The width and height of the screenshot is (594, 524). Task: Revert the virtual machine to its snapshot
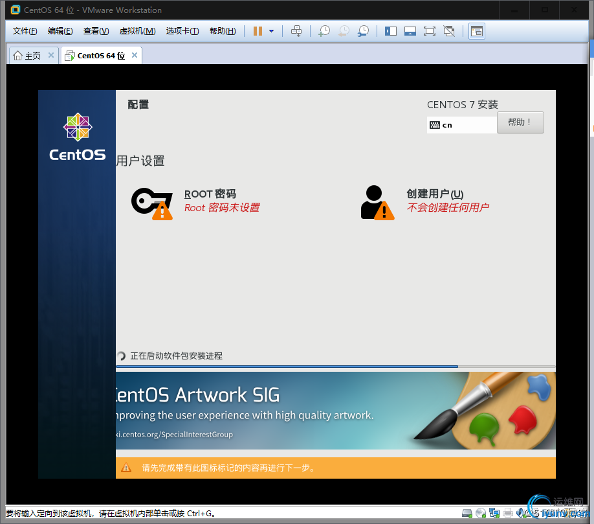point(344,31)
